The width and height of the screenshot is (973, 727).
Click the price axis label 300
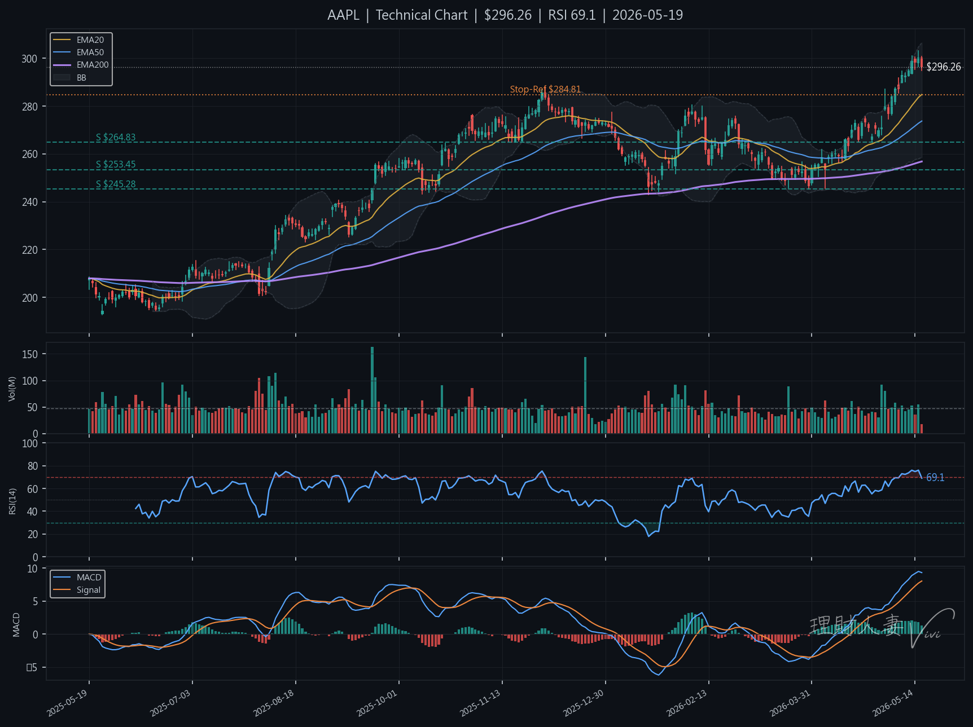coord(30,59)
